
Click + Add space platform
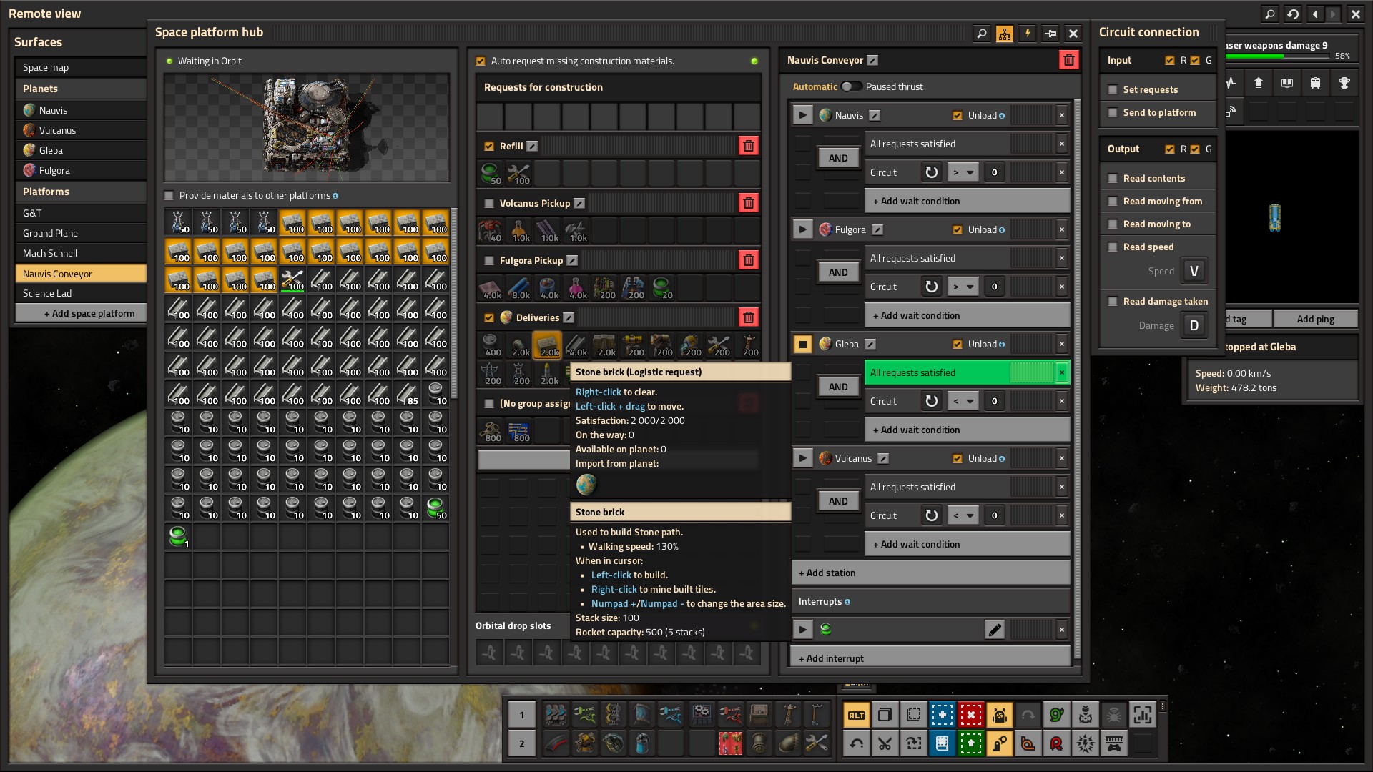click(x=81, y=313)
